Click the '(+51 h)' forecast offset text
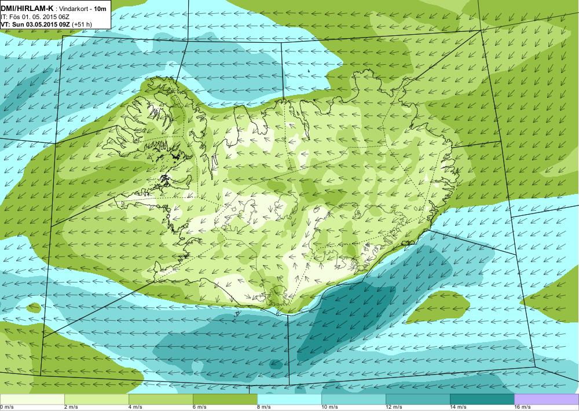The height and width of the screenshot is (411, 579). [x=82, y=24]
